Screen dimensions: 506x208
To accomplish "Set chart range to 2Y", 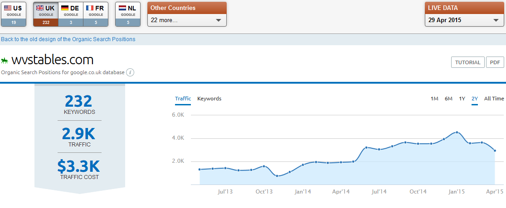I will 475,99.
